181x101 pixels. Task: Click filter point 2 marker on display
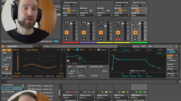click(68, 61)
